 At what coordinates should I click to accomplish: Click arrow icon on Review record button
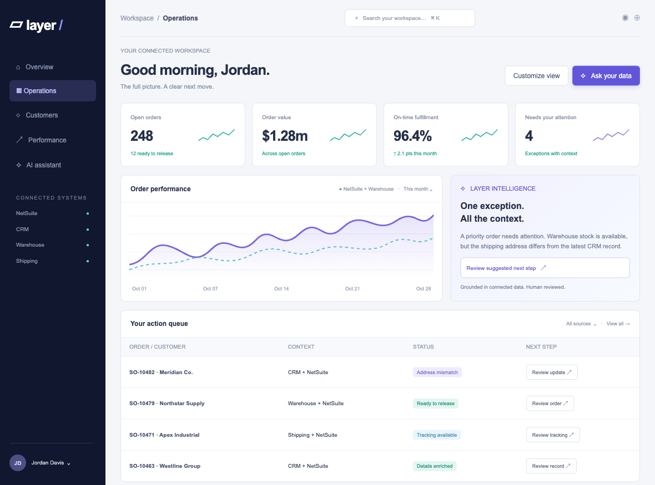(x=568, y=466)
